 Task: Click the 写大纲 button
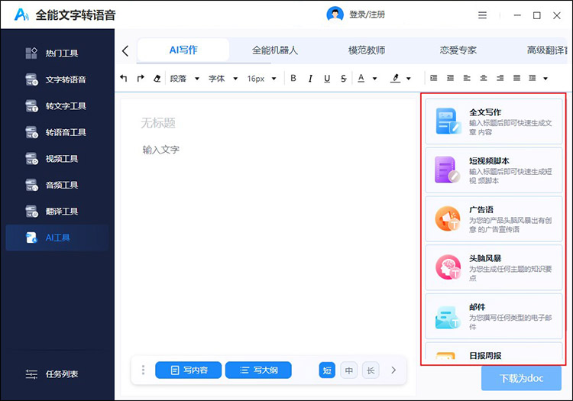click(x=258, y=370)
